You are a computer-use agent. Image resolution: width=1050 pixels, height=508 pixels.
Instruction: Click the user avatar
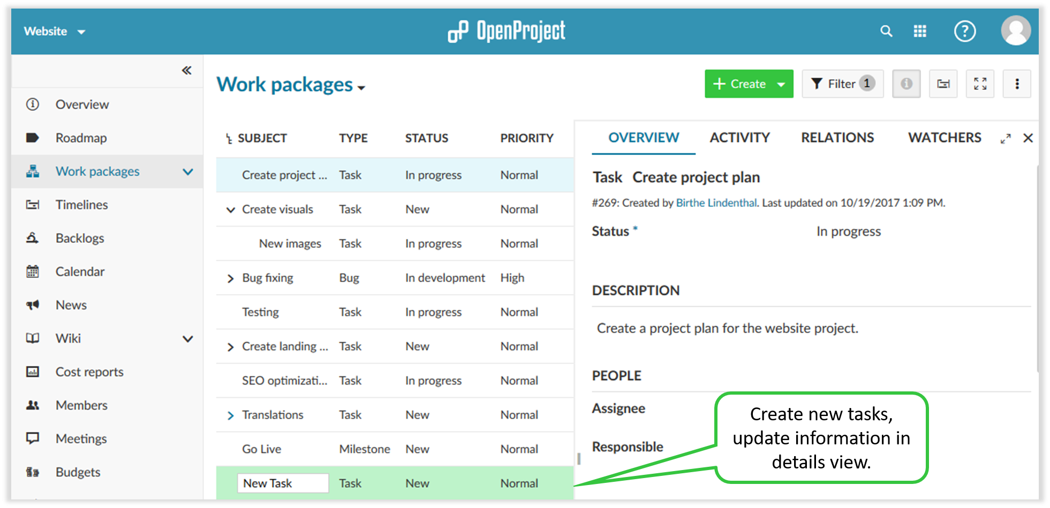[1015, 30]
